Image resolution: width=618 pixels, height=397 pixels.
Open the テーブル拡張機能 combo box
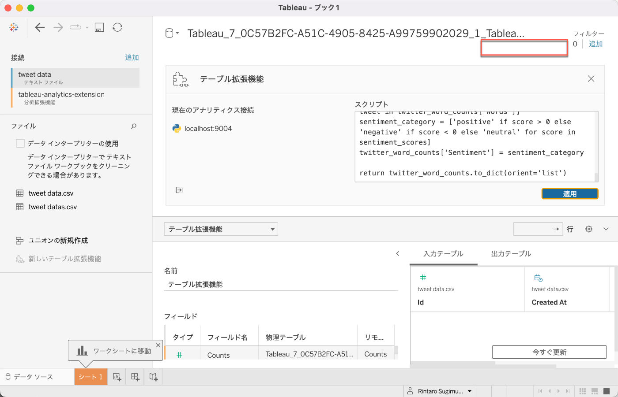pyautogui.click(x=221, y=229)
